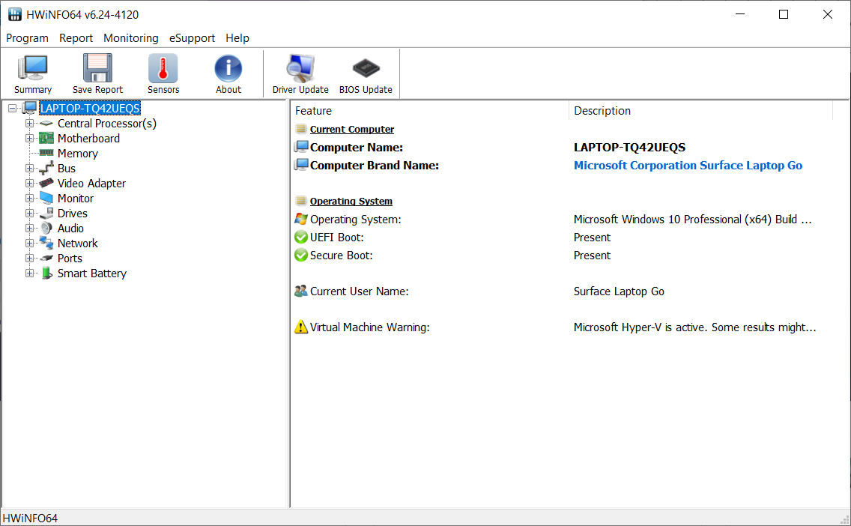851x526 pixels.
Task: Open the Monitoring menu
Action: (x=131, y=38)
